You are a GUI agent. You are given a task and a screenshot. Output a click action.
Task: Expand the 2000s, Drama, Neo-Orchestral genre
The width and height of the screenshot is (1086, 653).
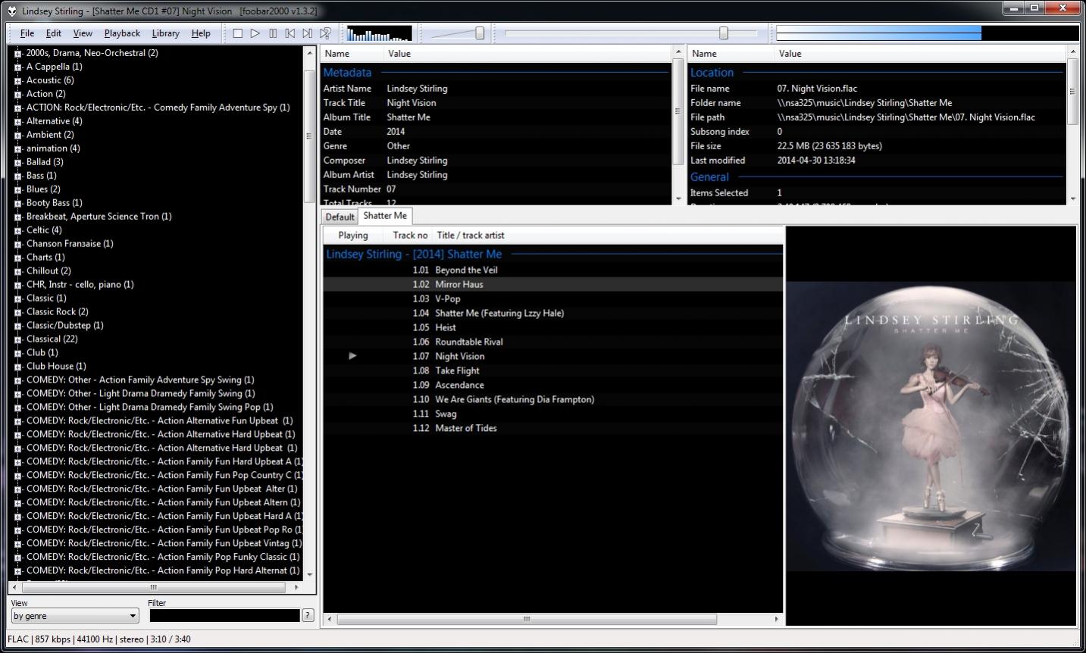(x=17, y=54)
